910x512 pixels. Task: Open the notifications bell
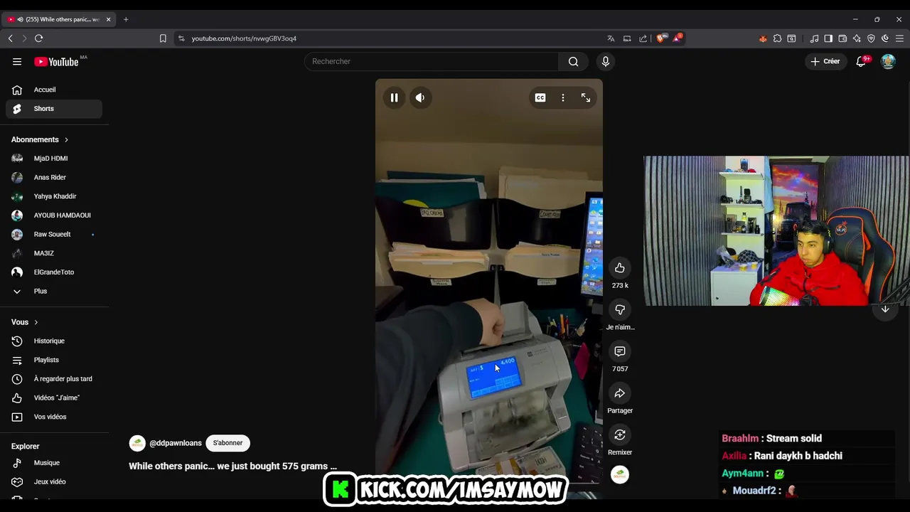(861, 61)
